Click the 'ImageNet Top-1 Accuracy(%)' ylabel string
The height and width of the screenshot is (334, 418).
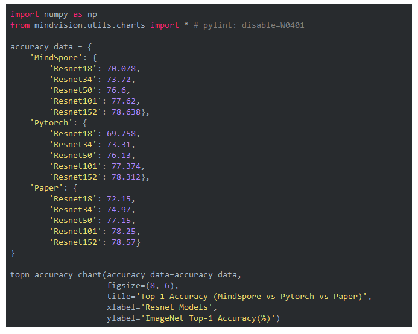point(210,318)
